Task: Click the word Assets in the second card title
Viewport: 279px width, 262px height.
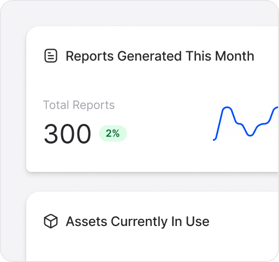Action: (86, 222)
